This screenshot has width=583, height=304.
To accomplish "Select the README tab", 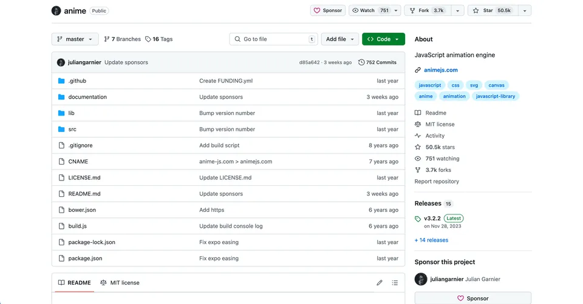I will click(74, 283).
